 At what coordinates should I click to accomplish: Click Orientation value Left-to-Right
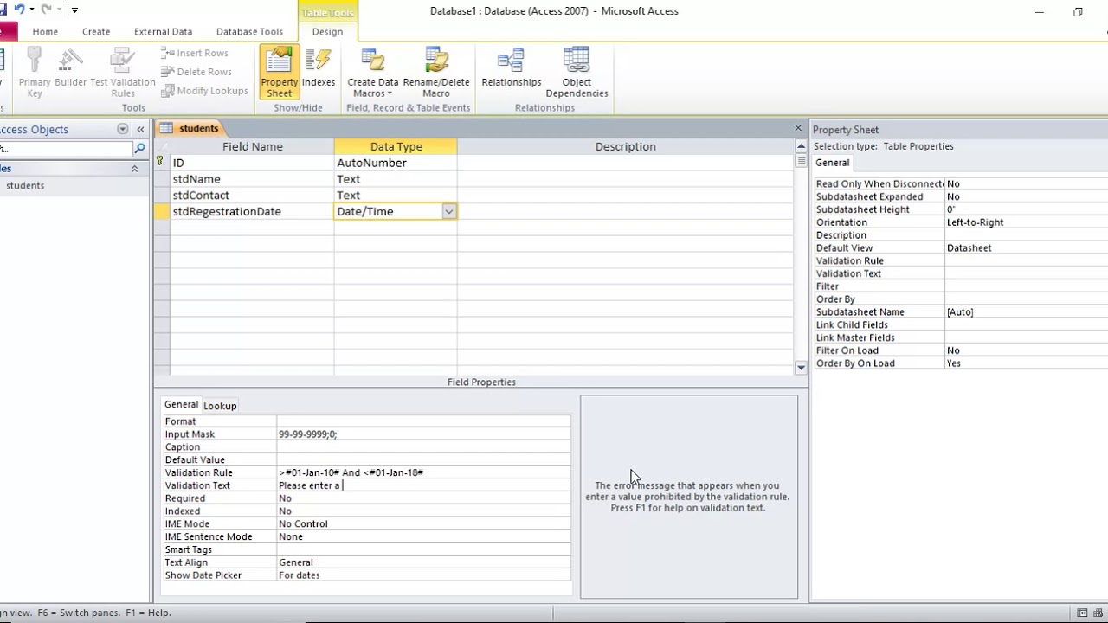[1026, 222]
